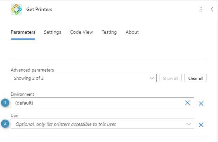
Task: Click the numbered badge 2 marker
Action: click(5, 124)
